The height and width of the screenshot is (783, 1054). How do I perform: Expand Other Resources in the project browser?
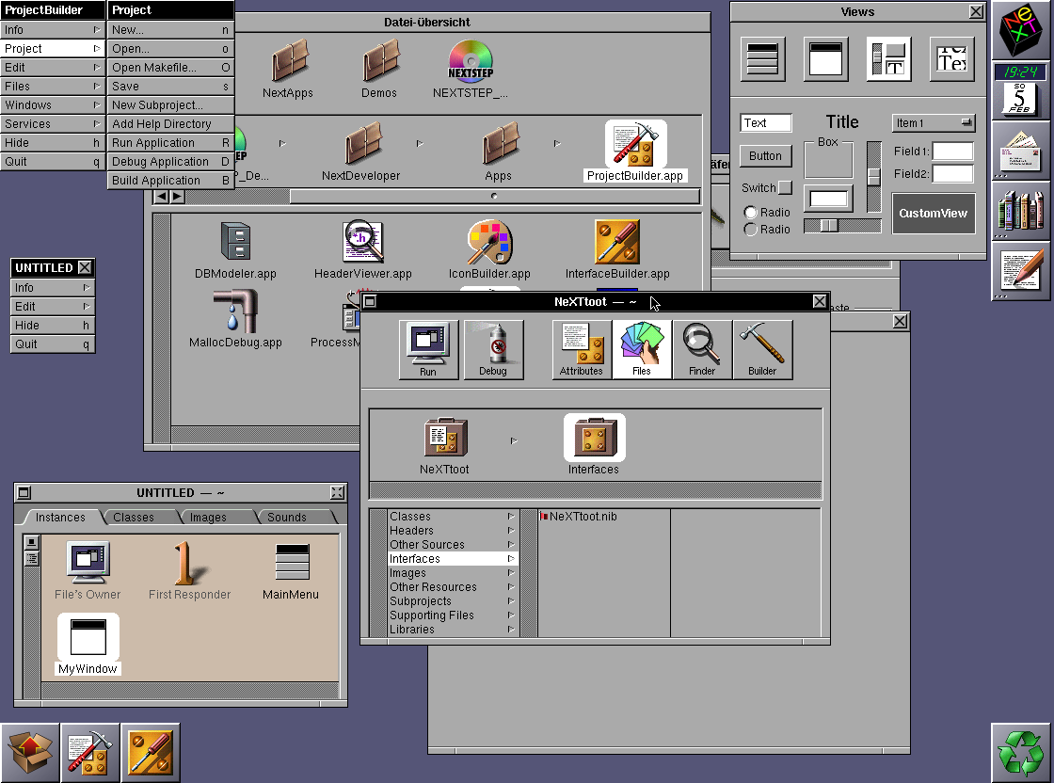click(x=511, y=586)
